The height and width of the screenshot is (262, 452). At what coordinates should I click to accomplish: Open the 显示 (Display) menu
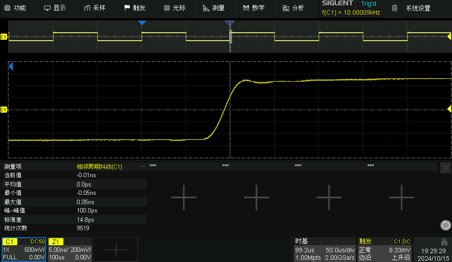pos(55,8)
